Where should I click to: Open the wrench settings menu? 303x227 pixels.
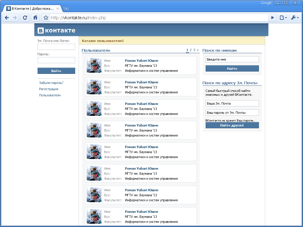click(x=295, y=18)
